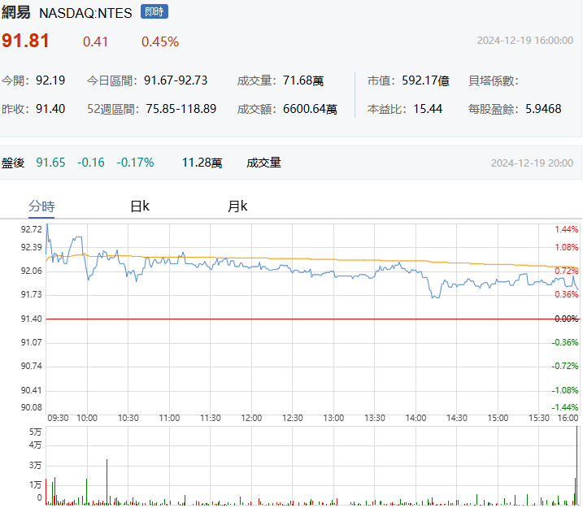Click the after-hours volume 11.28萬
Viewport: 583px width, 508px height.
202,163
